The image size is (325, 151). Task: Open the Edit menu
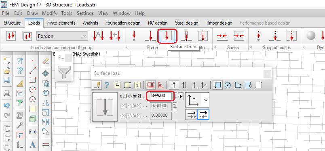click(x=18, y=13)
